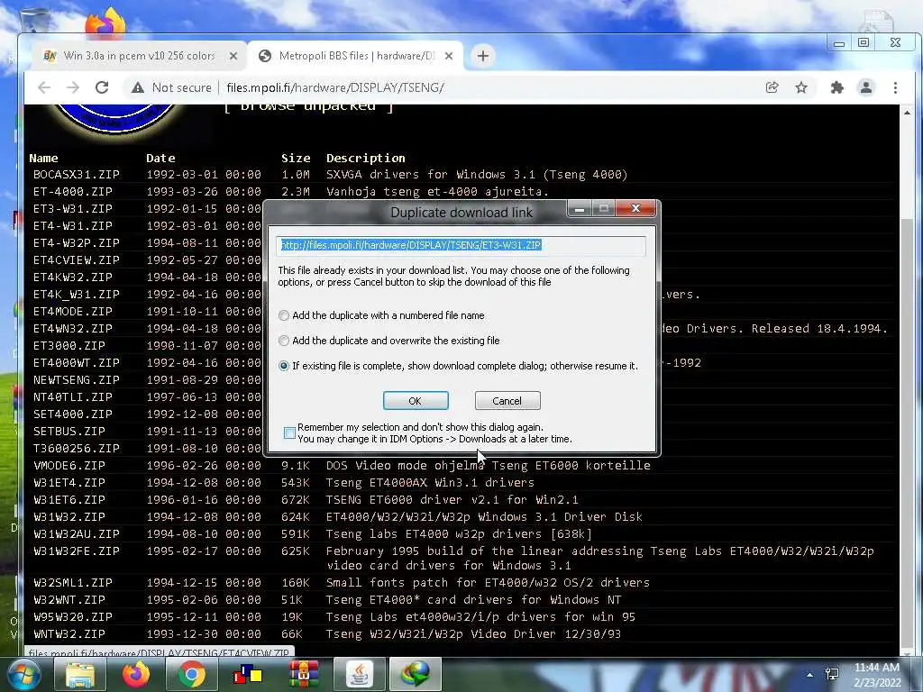Reload the page with the refresh icon
The image size is (923, 692).
pyautogui.click(x=102, y=87)
